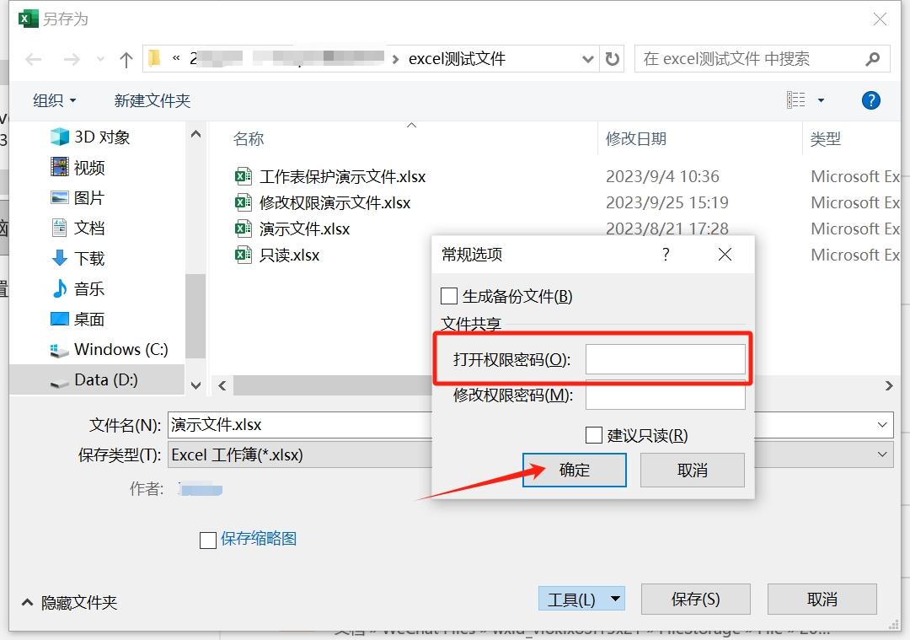Click 取消 in 常规选项 dialog
Viewport: 910px width, 640px height.
tap(693, 470)
